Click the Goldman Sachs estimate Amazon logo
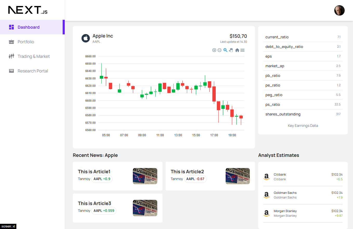The width and height of the screenshot is (353, 229). tap(266, 195)
